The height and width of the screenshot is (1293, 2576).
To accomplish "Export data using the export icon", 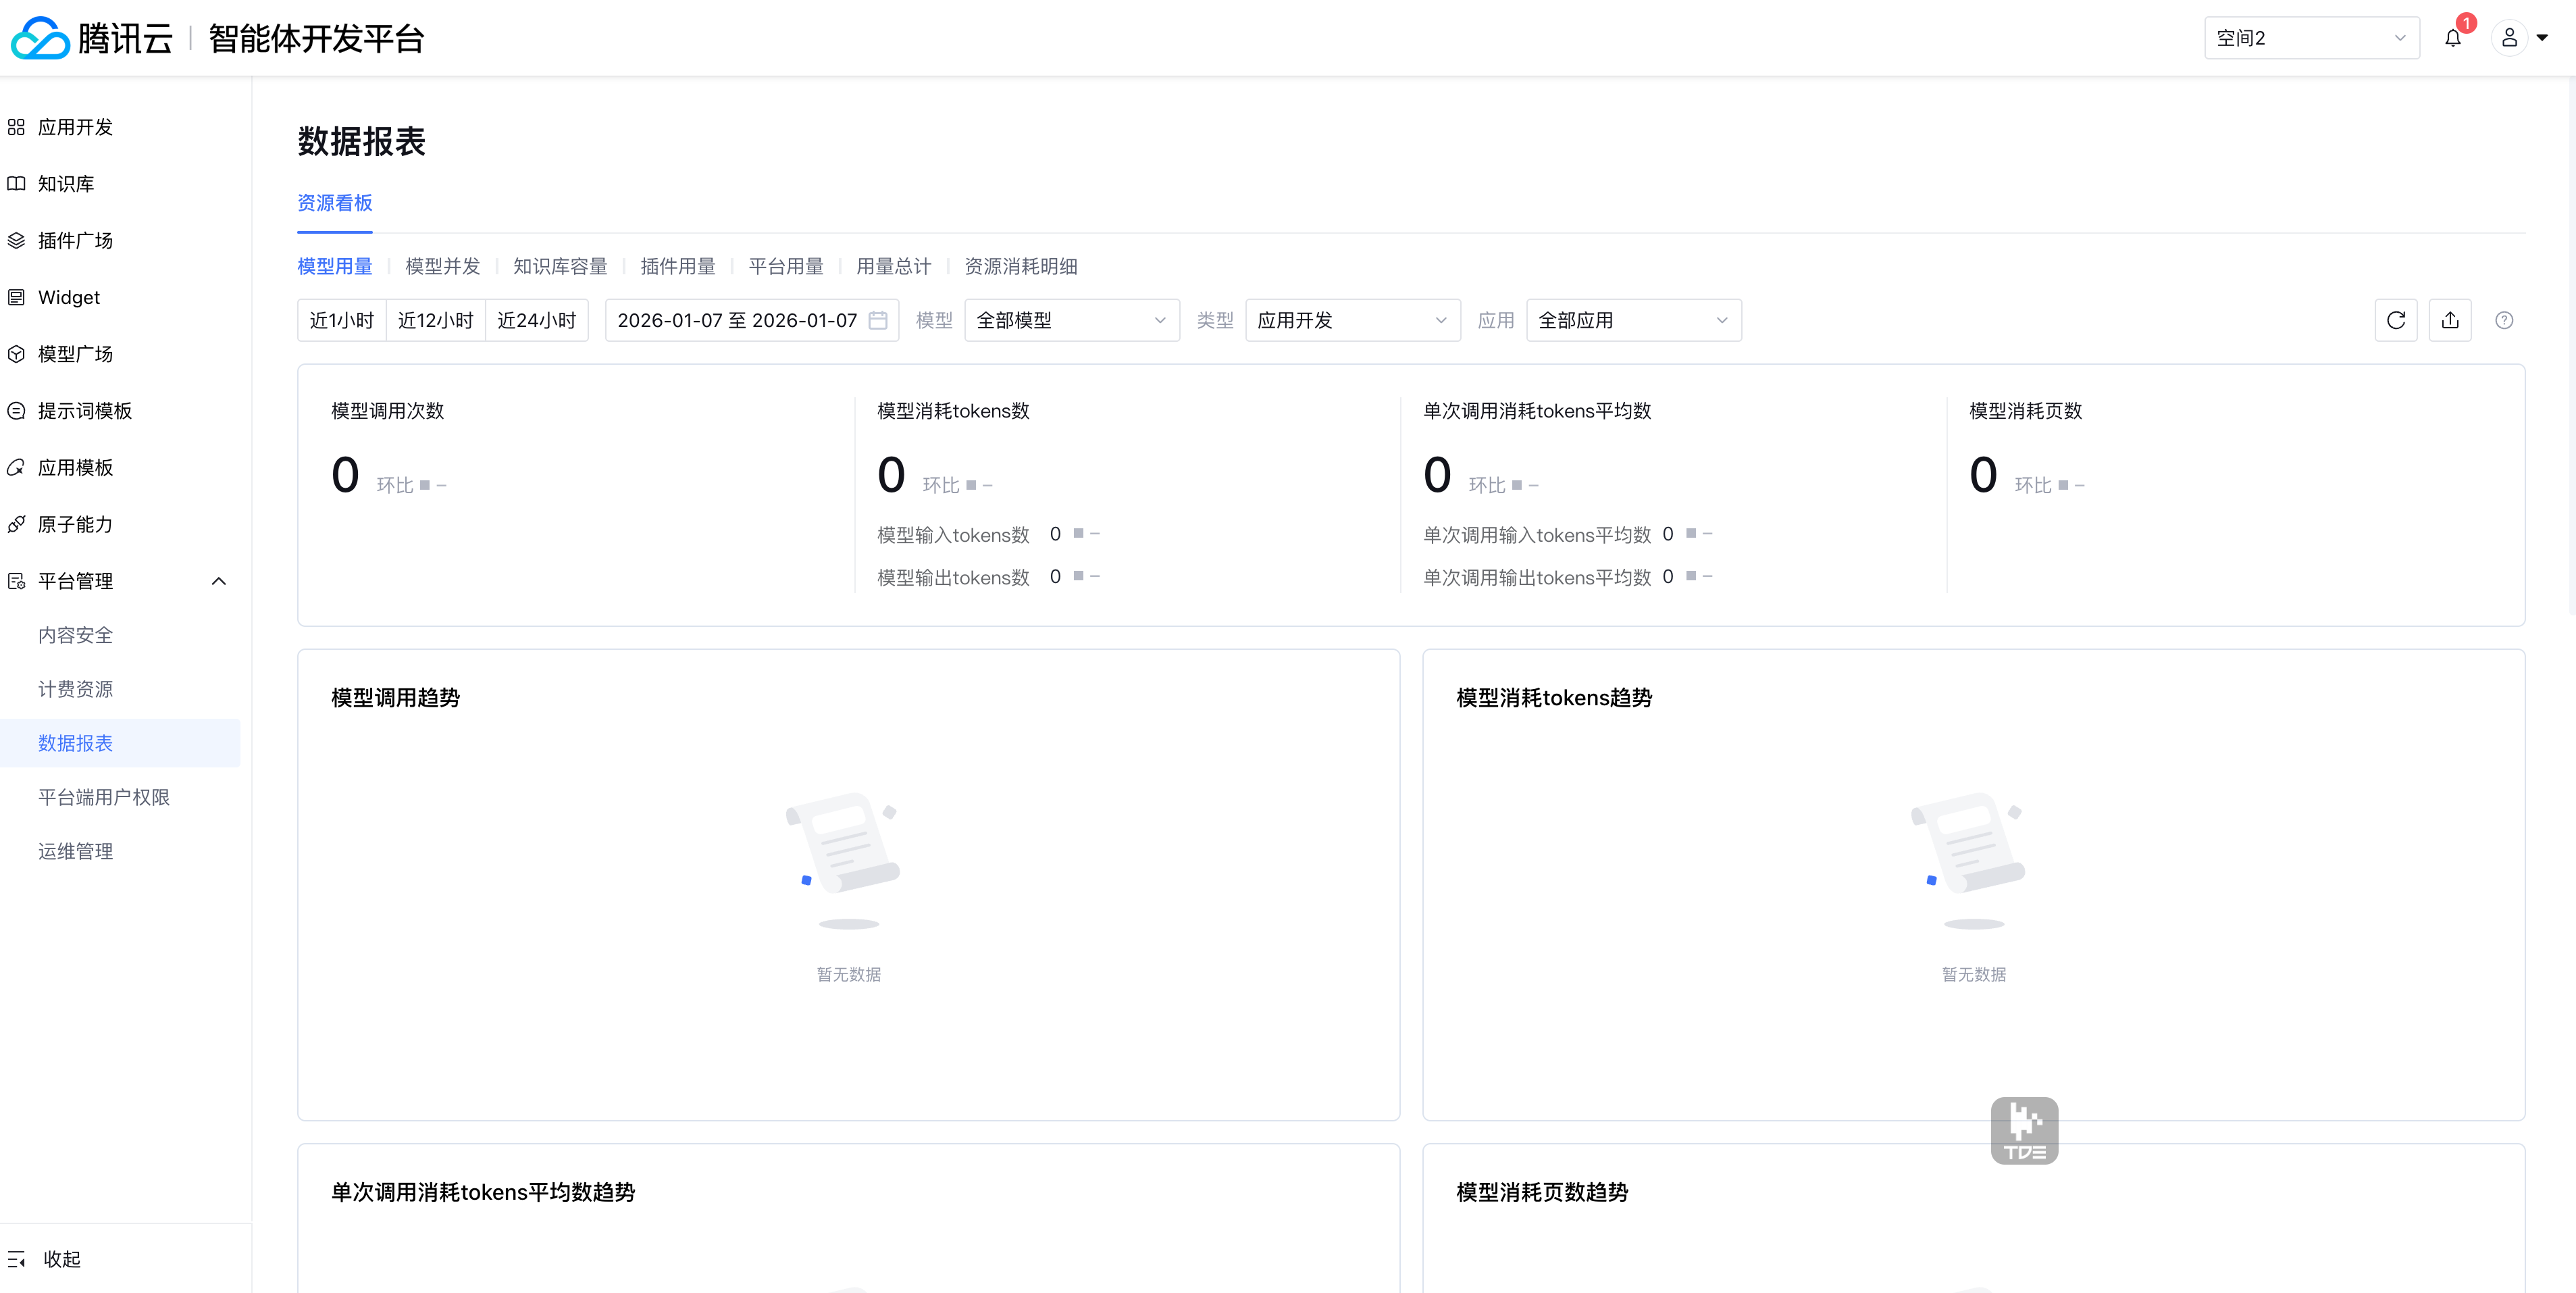I will 2450,320.
